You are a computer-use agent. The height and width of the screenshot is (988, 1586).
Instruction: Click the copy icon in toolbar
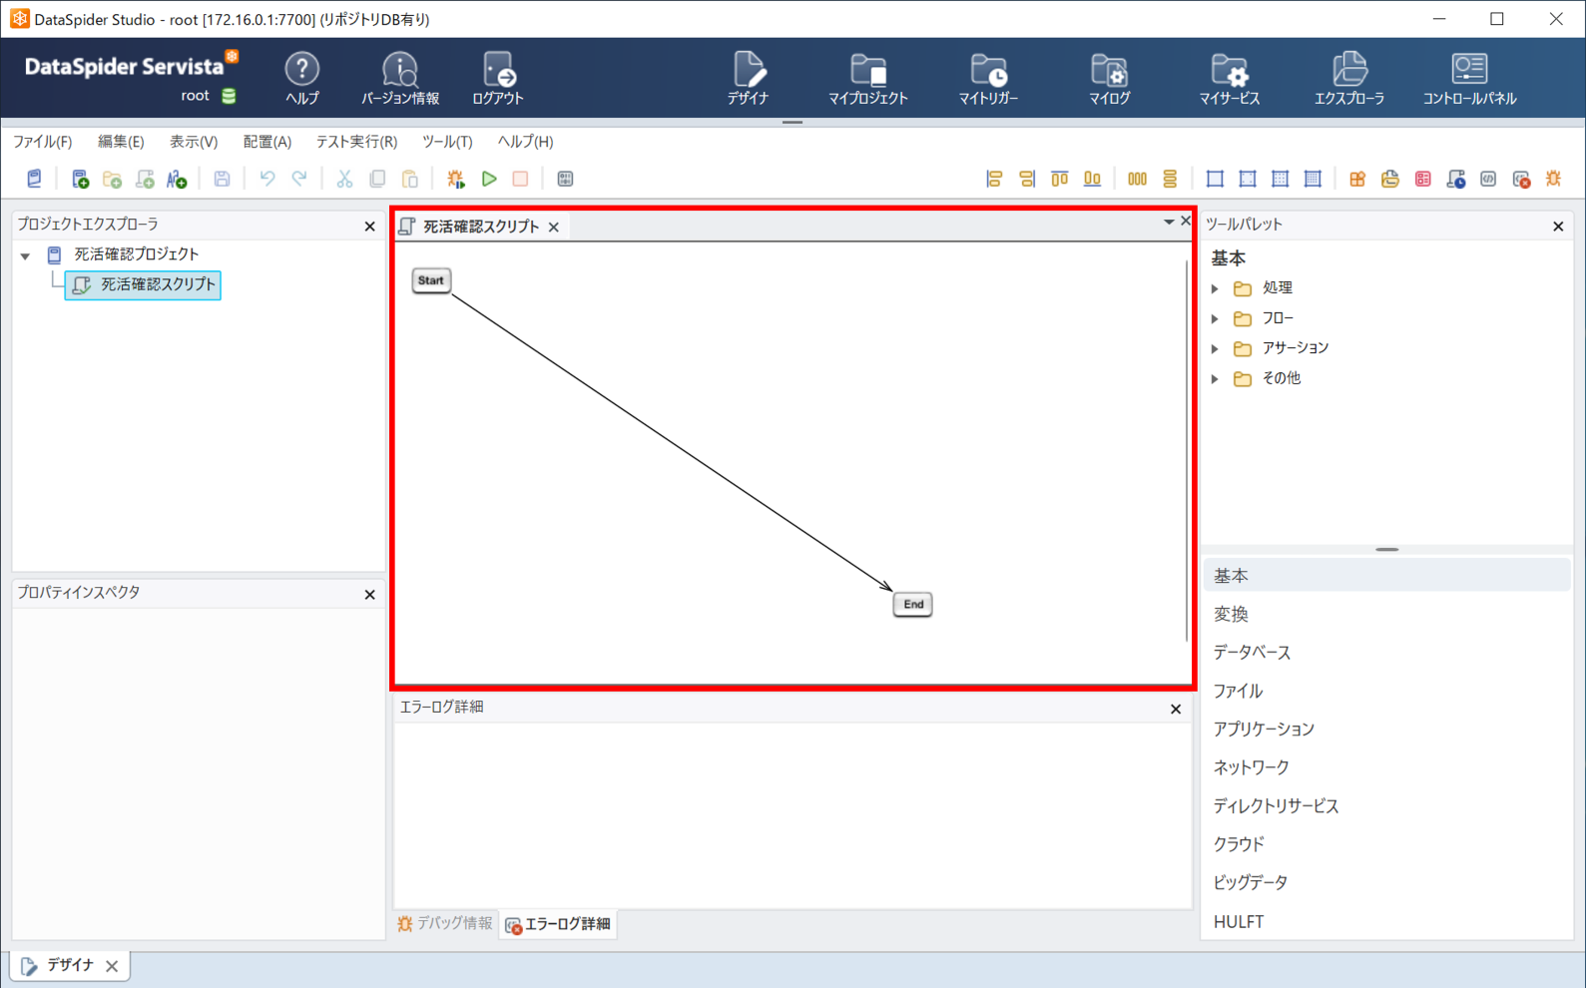pos(377,179)
